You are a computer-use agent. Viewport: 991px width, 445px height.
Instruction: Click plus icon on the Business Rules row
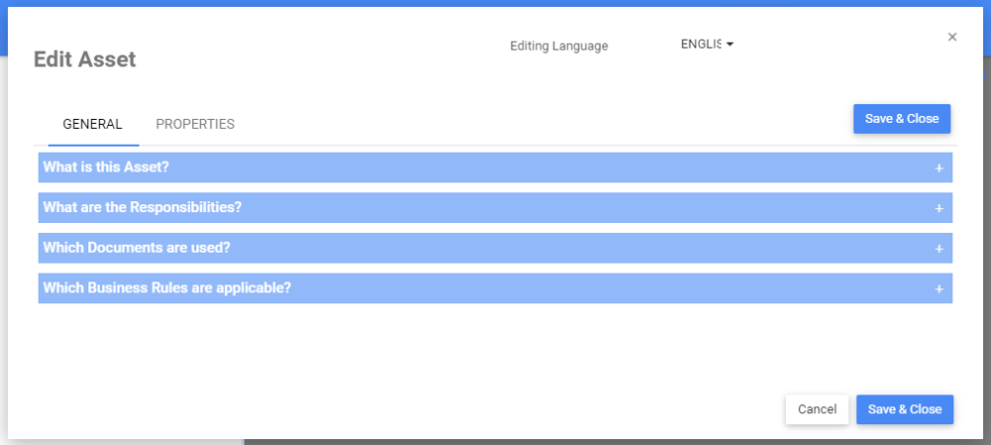click(x=938, y=288)
